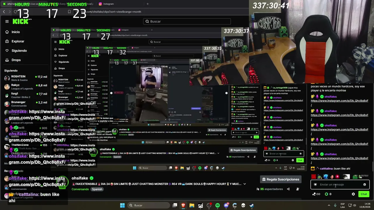The image size is (374, 210).
Task: Open Discord from the taskbar
Action: point(226,205)
